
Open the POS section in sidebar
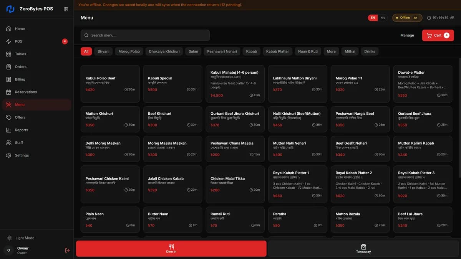pos(36,41)
